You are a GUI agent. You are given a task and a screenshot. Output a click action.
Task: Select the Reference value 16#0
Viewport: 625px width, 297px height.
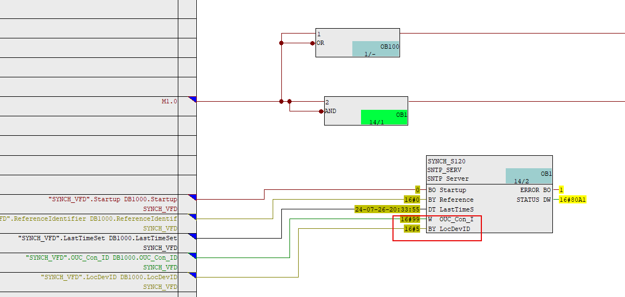(x=413, y=200)
